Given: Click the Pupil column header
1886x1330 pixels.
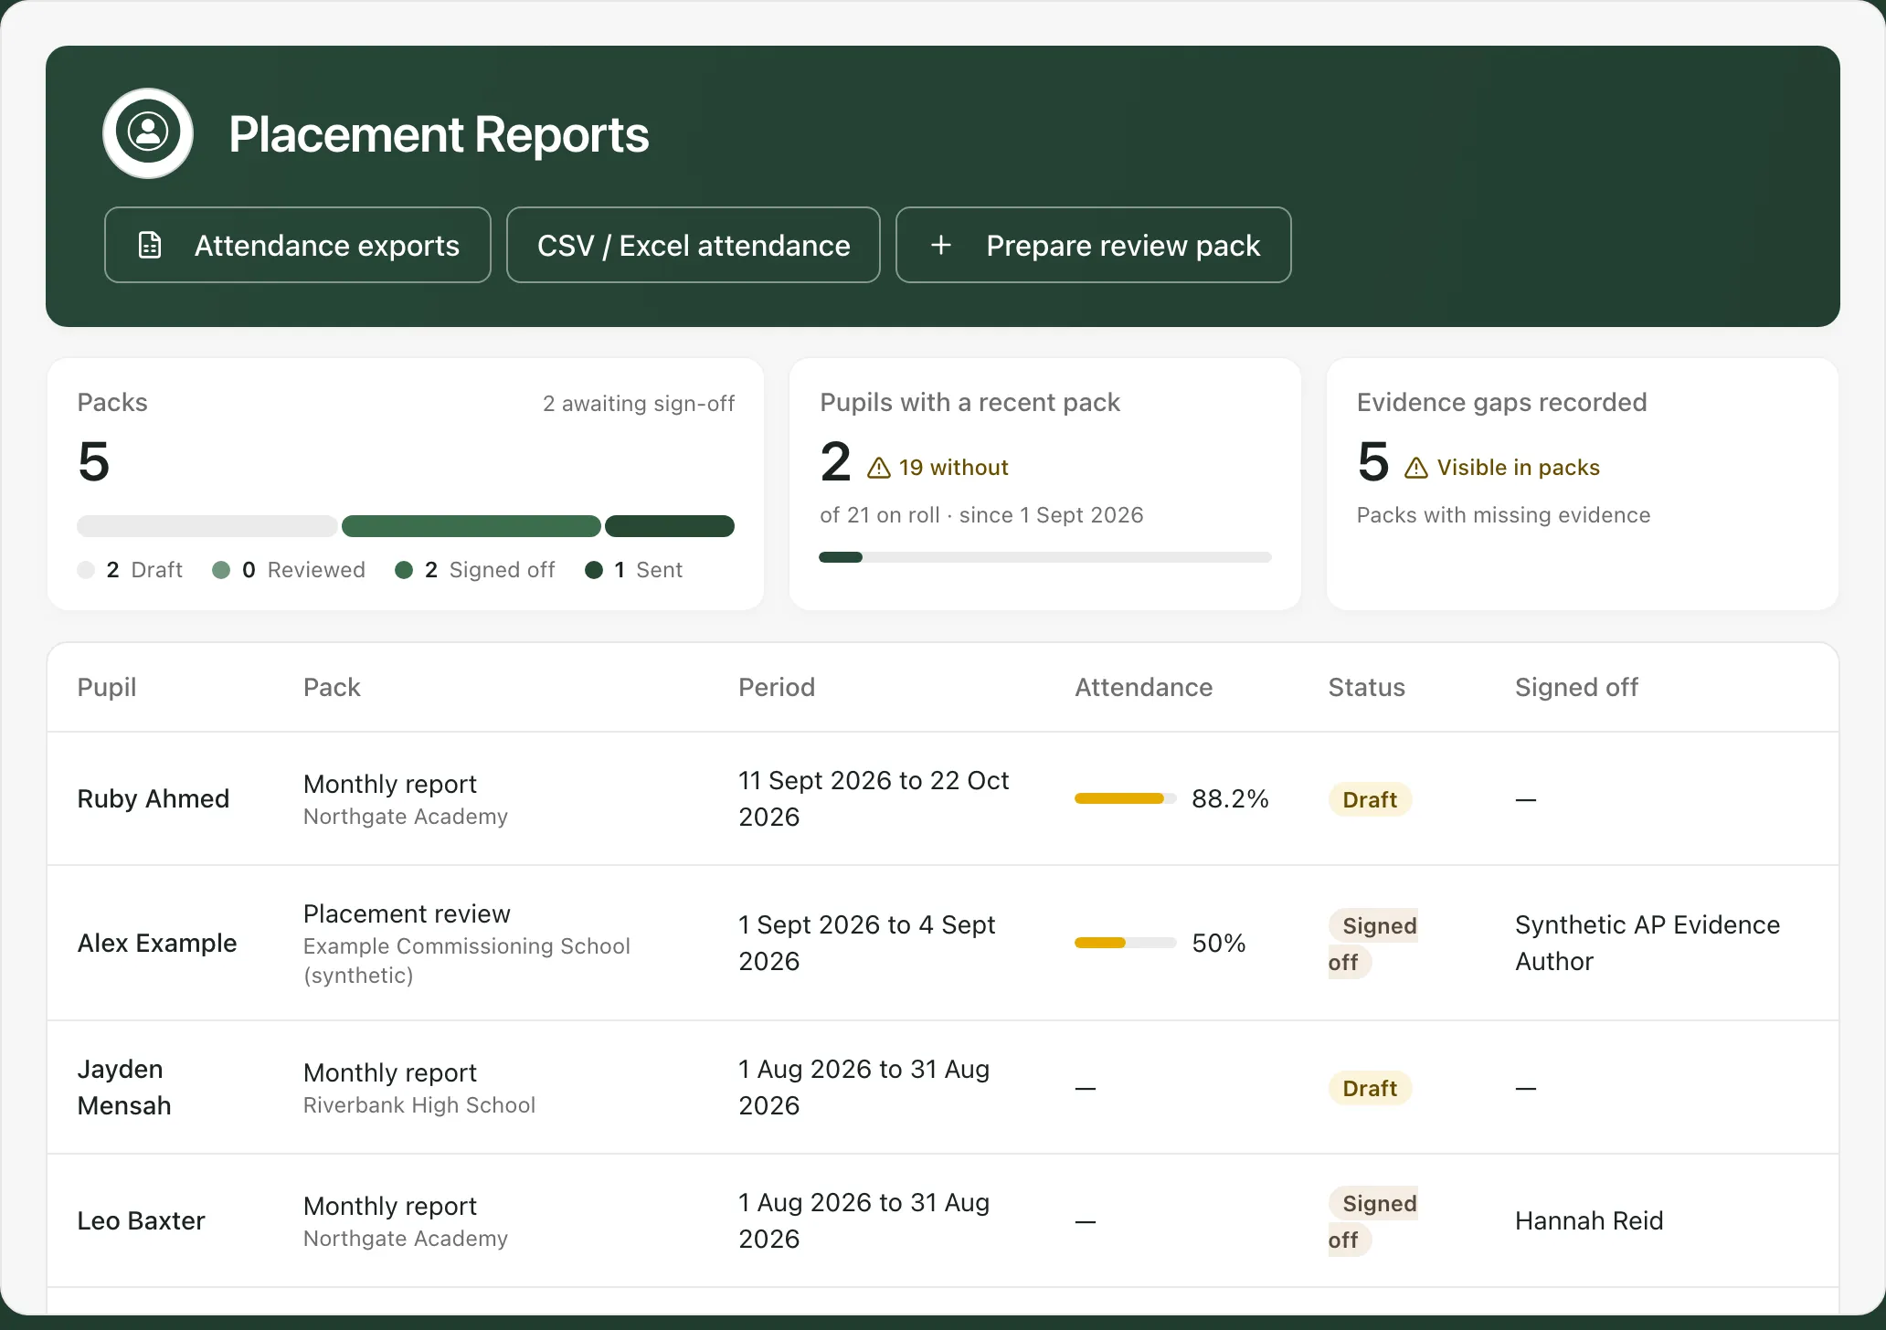Looking at the screenshot, I should click(x=107, y=687).
